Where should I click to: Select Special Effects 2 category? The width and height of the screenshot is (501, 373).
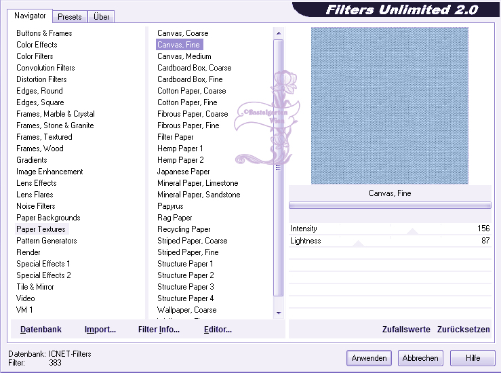(x=43, y=275)
